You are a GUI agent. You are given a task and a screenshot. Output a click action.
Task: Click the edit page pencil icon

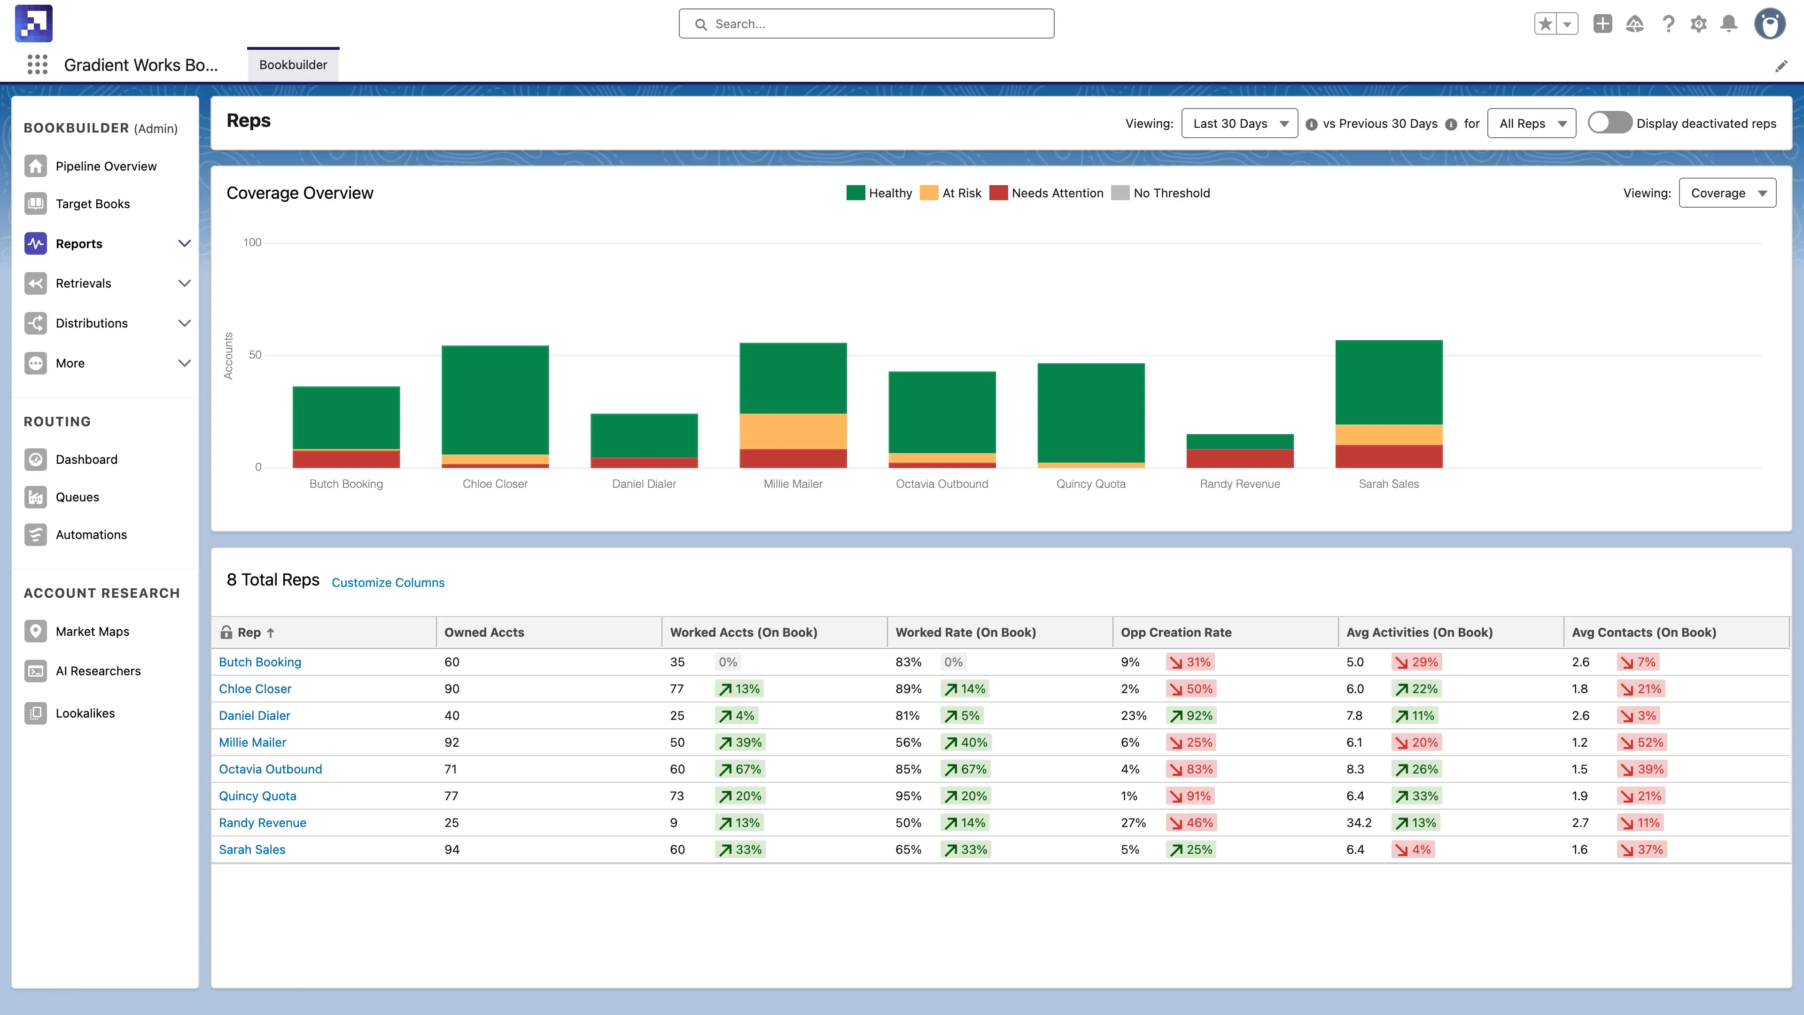[x=1781, y=66]
